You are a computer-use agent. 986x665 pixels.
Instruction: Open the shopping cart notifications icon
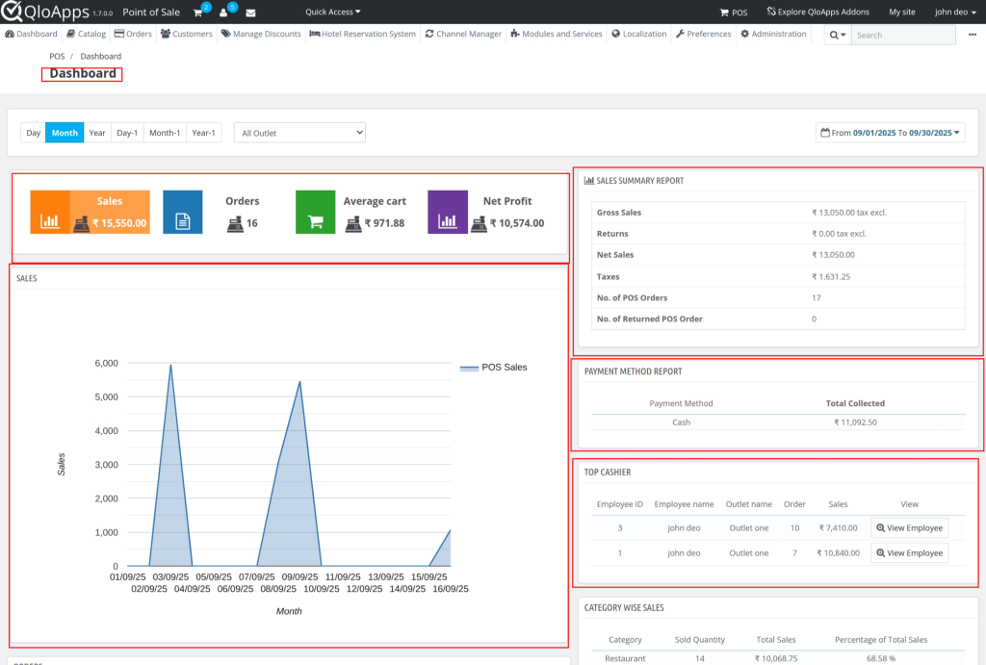198,13
